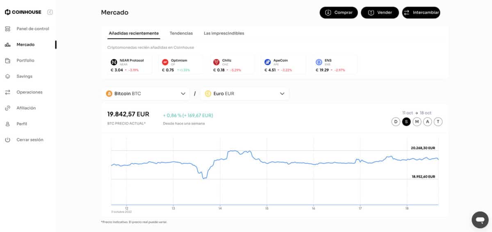Go to Operaciones in the sidebar
The height and width of the screenshot is (232, 492).
tap(29, 92)
